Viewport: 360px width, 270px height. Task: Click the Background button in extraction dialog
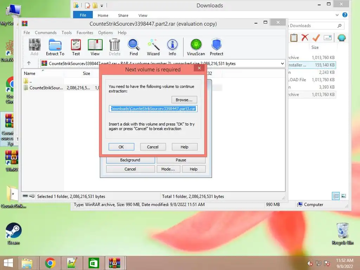(130, 160)
